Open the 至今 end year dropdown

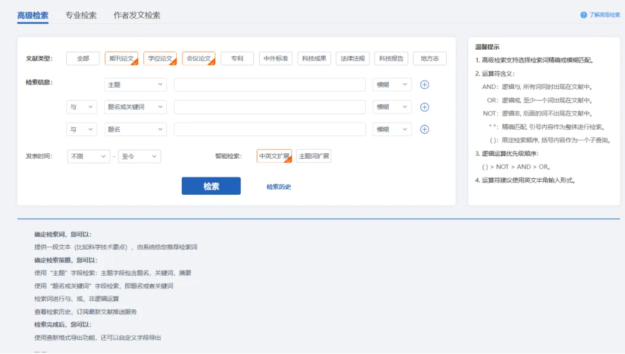click(x=140, y=156)
